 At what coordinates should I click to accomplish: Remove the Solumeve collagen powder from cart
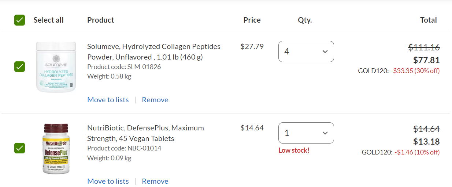[155, 100]
